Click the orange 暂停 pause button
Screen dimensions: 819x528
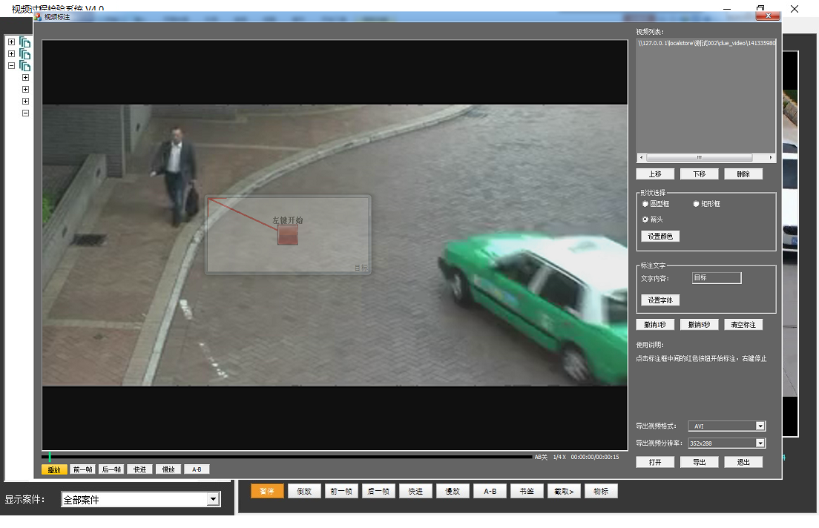pyautogui.click(x=267, y=491)
